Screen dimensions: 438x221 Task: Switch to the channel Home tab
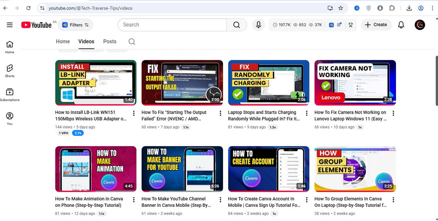pyautogui.click(x=63, y=42)
